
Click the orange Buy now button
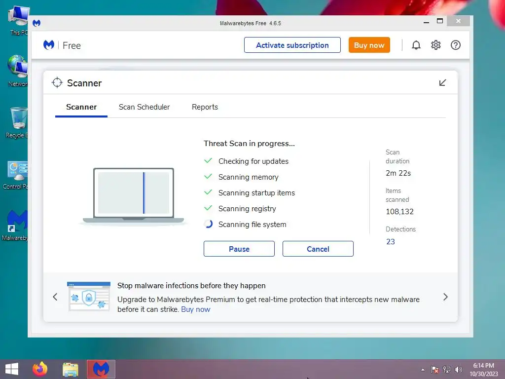(369, 45)
